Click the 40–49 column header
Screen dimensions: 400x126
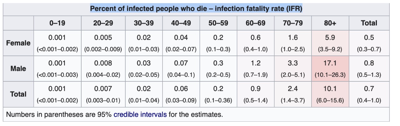point(181,23)
